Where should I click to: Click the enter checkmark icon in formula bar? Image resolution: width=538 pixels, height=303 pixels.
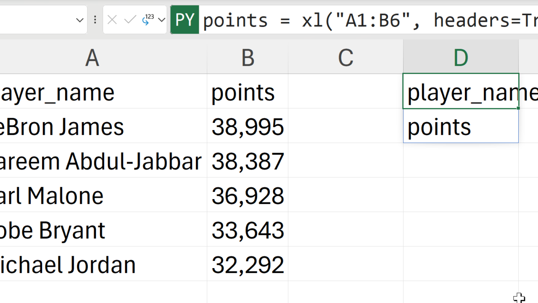tap(130, 20)
